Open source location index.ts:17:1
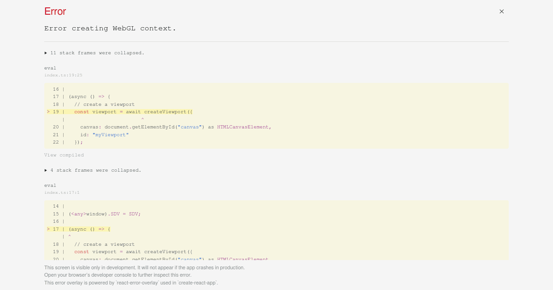Screen dimensions: 553x290 62,192
